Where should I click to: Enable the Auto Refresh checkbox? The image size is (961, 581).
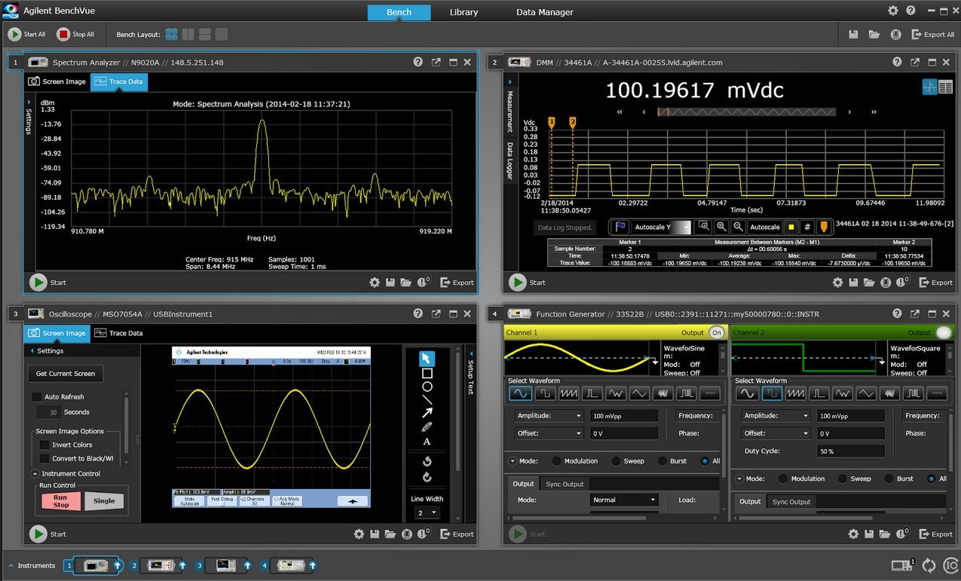(x=37, y=396)
